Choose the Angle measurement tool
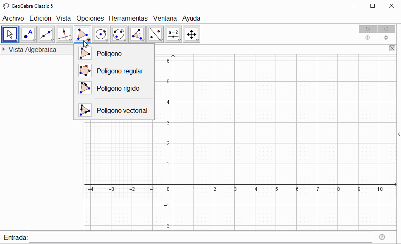The image size is (401, 244). (137, 34)
